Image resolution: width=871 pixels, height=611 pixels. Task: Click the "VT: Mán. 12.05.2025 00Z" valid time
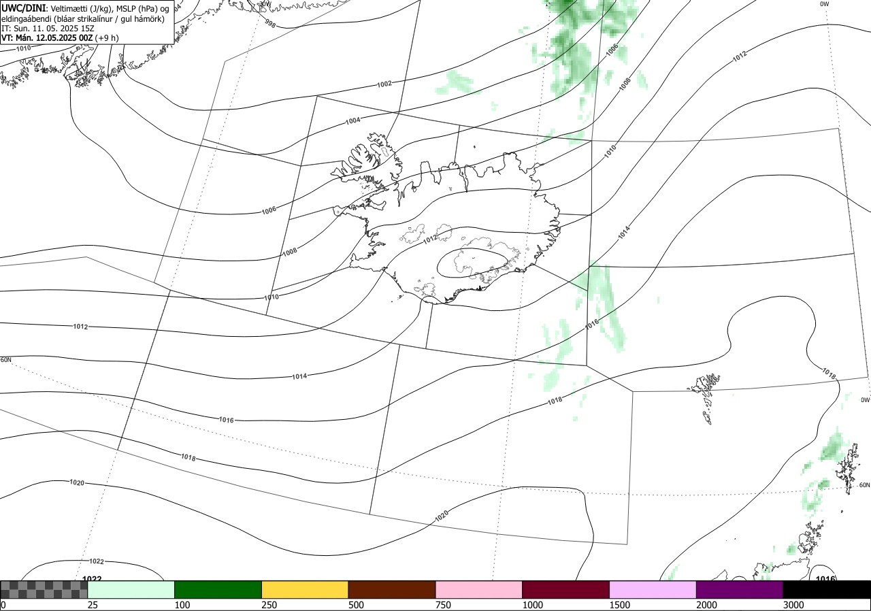(47, 38)
